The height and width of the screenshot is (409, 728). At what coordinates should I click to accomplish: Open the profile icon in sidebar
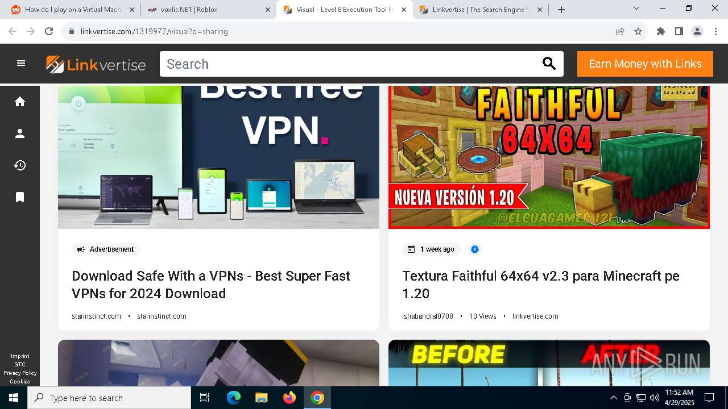coord(20,133)
